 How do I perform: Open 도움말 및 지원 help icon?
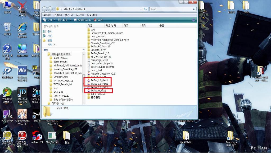pyautogui.click(x=7, y=52)
